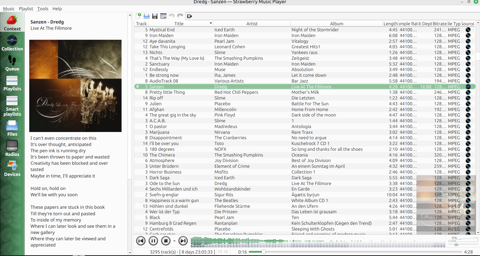
Task: Click the total time remaining label 4:28
Action: tap(468, 252)
